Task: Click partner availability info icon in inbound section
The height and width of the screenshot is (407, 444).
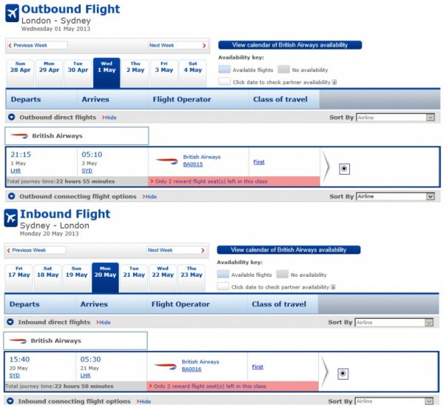Action: [x=334, y=287]
